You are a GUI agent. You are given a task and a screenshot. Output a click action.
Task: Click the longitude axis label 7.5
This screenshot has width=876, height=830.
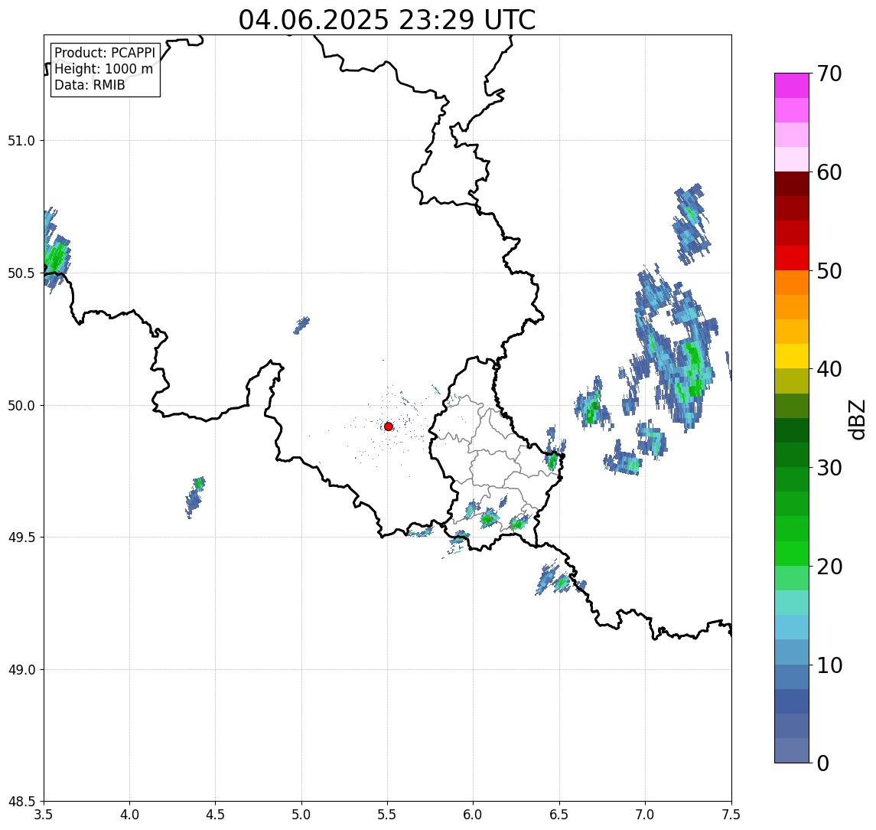click(731, 815)
